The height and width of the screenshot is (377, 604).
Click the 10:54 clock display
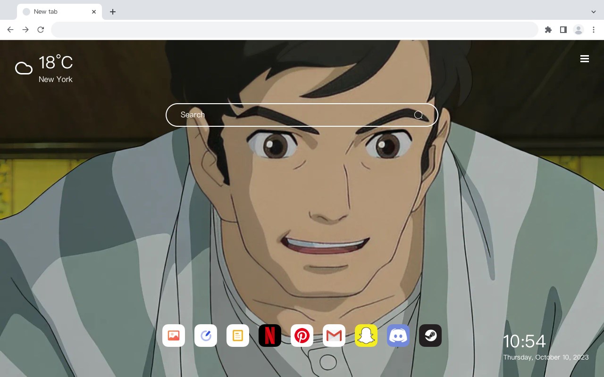524,341
